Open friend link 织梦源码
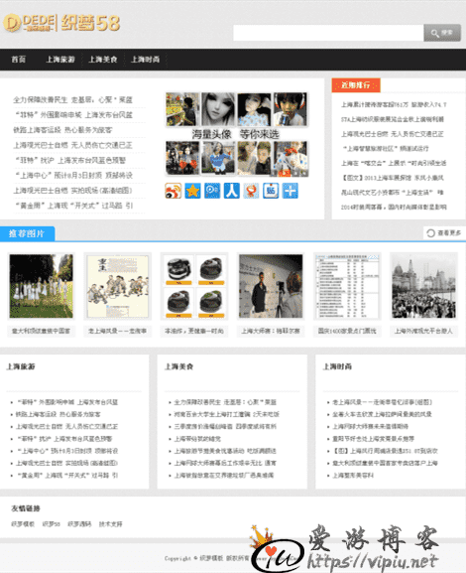466x573 pixels. click(79, 524)
